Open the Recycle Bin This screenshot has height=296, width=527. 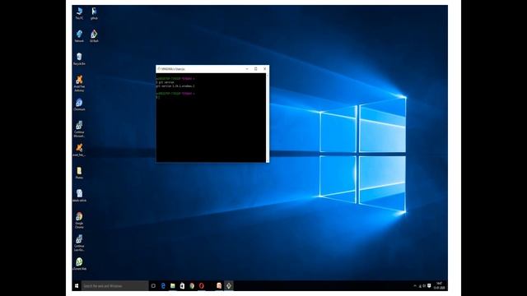coord(79,58)
